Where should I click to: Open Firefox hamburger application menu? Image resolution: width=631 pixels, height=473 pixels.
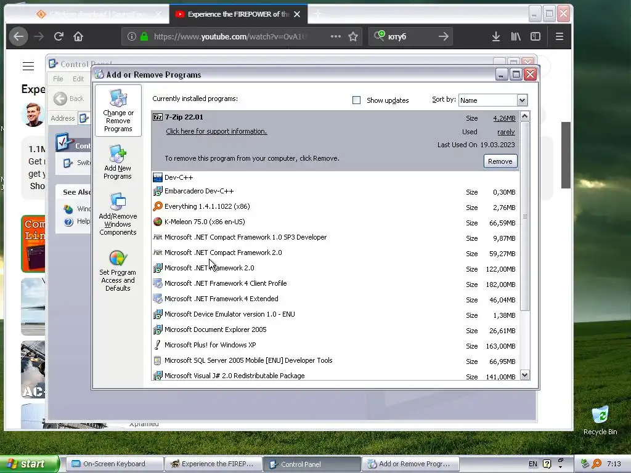tap(559, 36)
